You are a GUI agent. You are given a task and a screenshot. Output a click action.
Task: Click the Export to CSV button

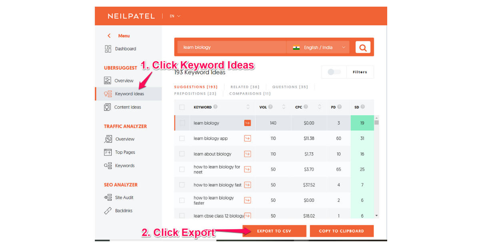pos(274,231)
